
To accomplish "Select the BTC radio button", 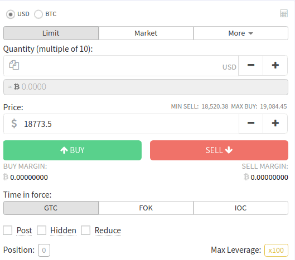I will tap(38, 14).
